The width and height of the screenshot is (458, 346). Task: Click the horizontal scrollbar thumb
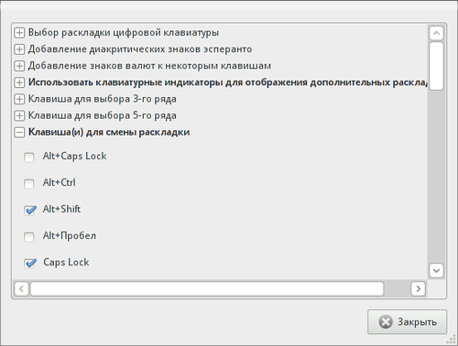207,288
